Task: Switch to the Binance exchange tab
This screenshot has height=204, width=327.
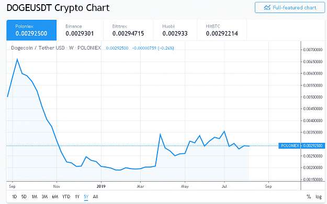Action: point(80,30)
